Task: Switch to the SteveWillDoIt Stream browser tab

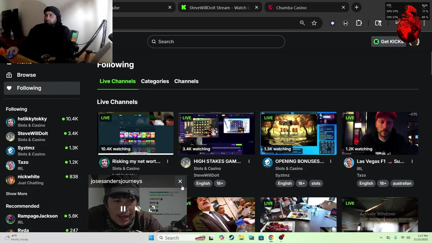Action: pos(220,7)
